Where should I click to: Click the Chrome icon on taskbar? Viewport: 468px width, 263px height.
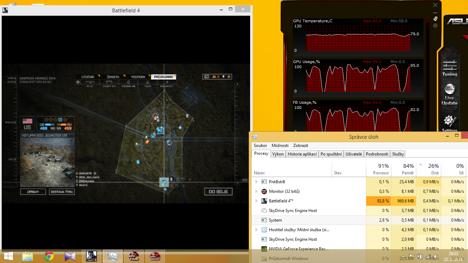click(x=49, y=256)
